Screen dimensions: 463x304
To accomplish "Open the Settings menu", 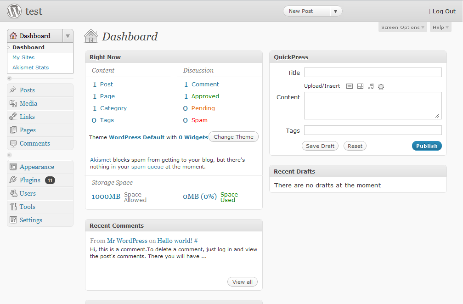I will (x=31, y=220).
